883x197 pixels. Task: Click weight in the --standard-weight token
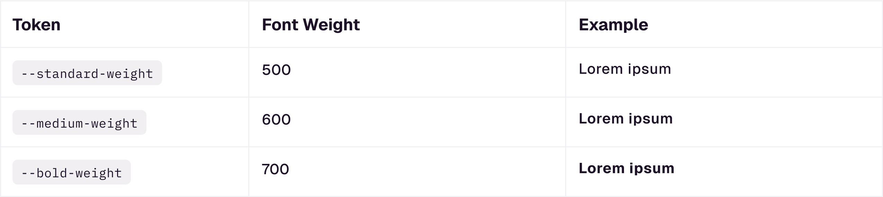pos(130,73)
